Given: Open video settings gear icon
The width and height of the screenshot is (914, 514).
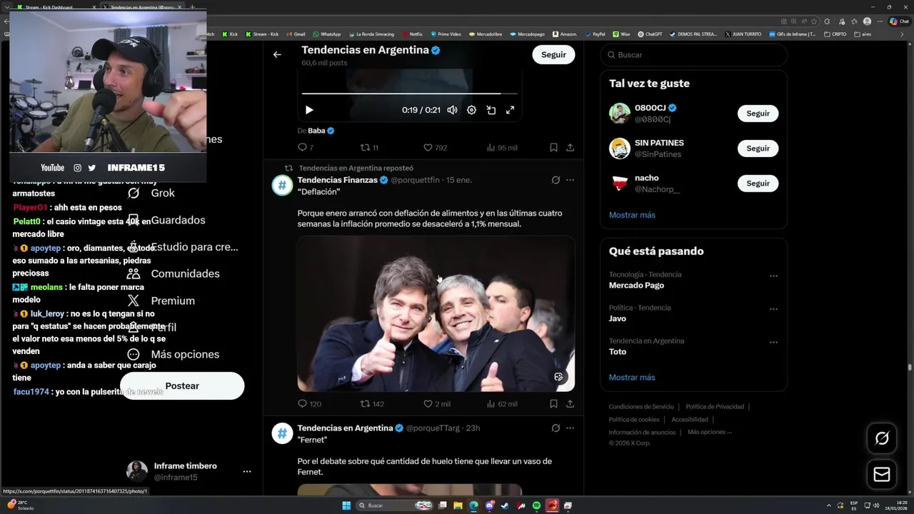Looking at the screenshot, I should [x=471, y=110].
